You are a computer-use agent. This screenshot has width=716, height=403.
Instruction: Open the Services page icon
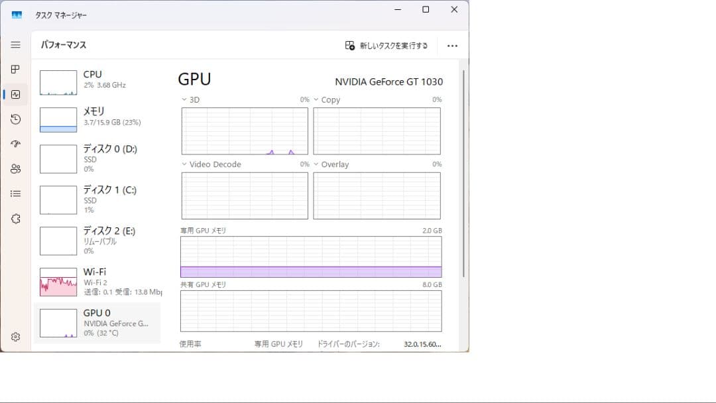click(15, 218)
